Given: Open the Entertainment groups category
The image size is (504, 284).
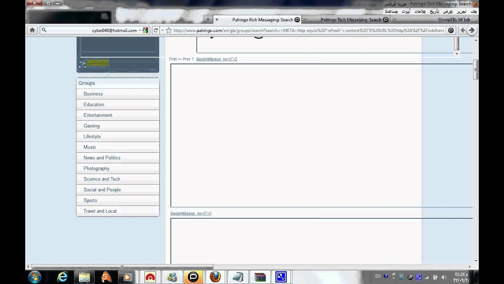Looking at the screenshot, I should pyautogui.click(x=118, y=115).
